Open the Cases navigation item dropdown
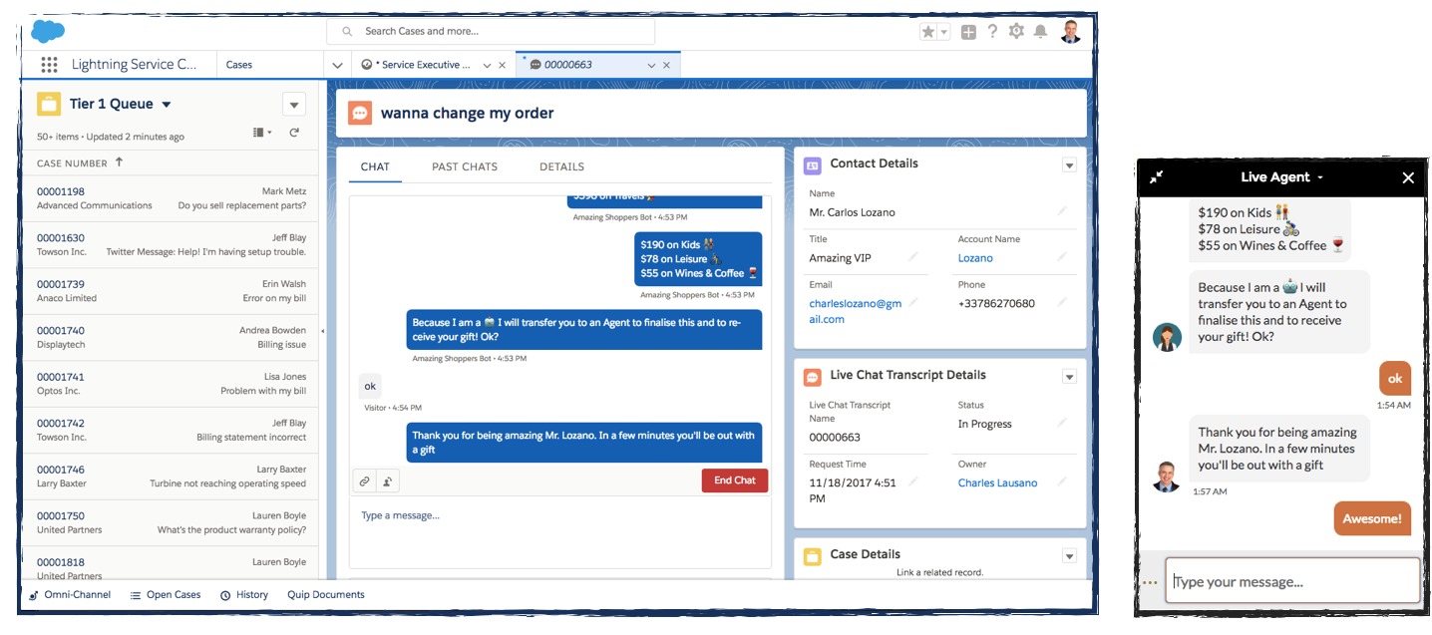 (x=336, y=65)
